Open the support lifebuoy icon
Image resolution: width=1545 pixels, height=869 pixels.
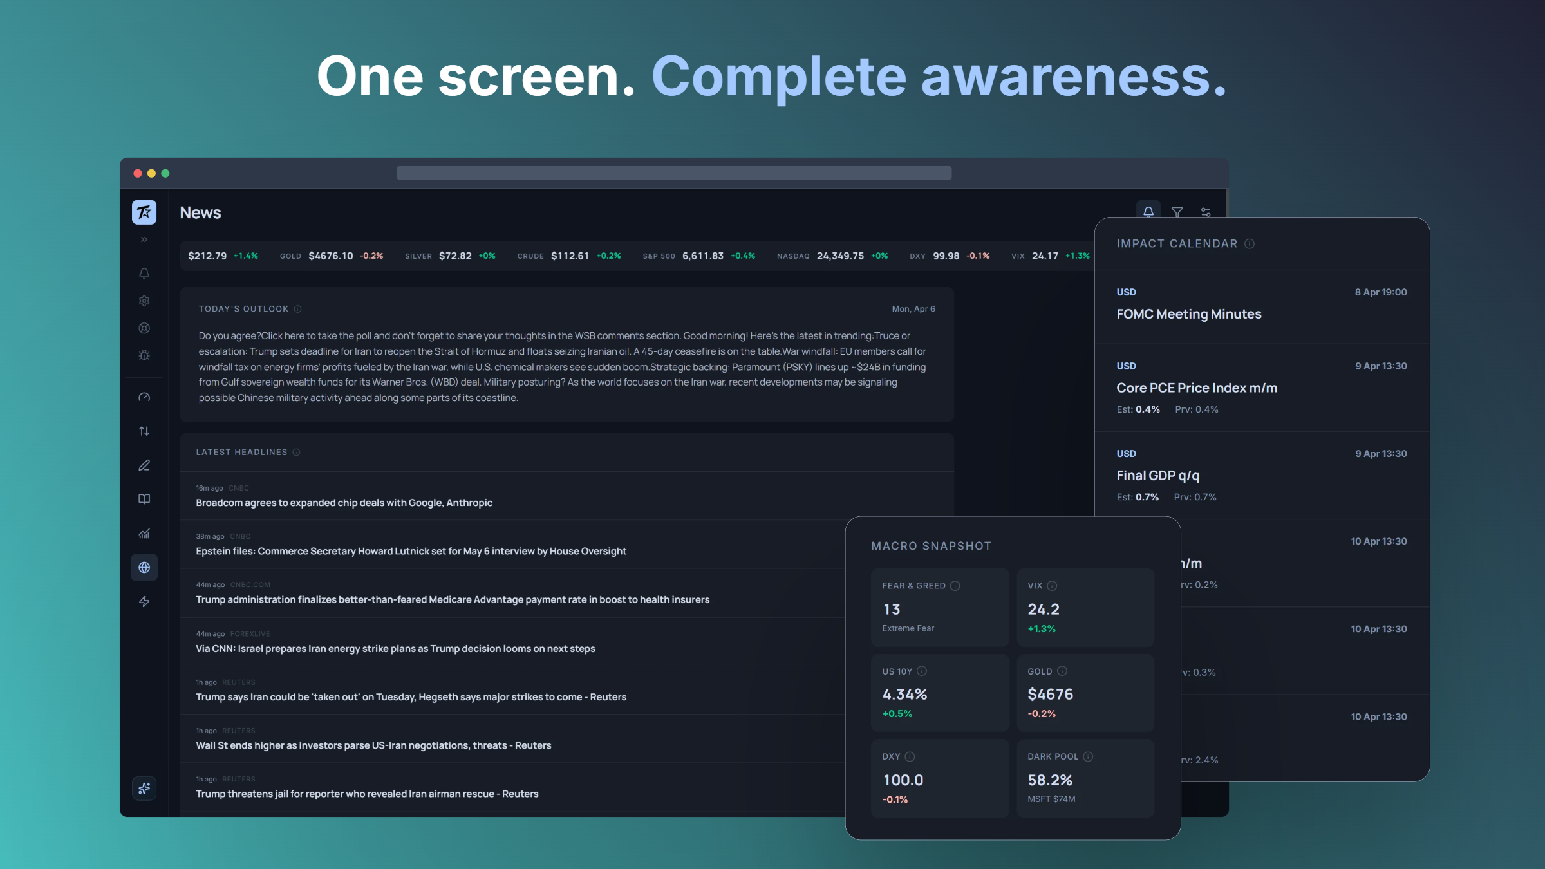coord(144,328)
